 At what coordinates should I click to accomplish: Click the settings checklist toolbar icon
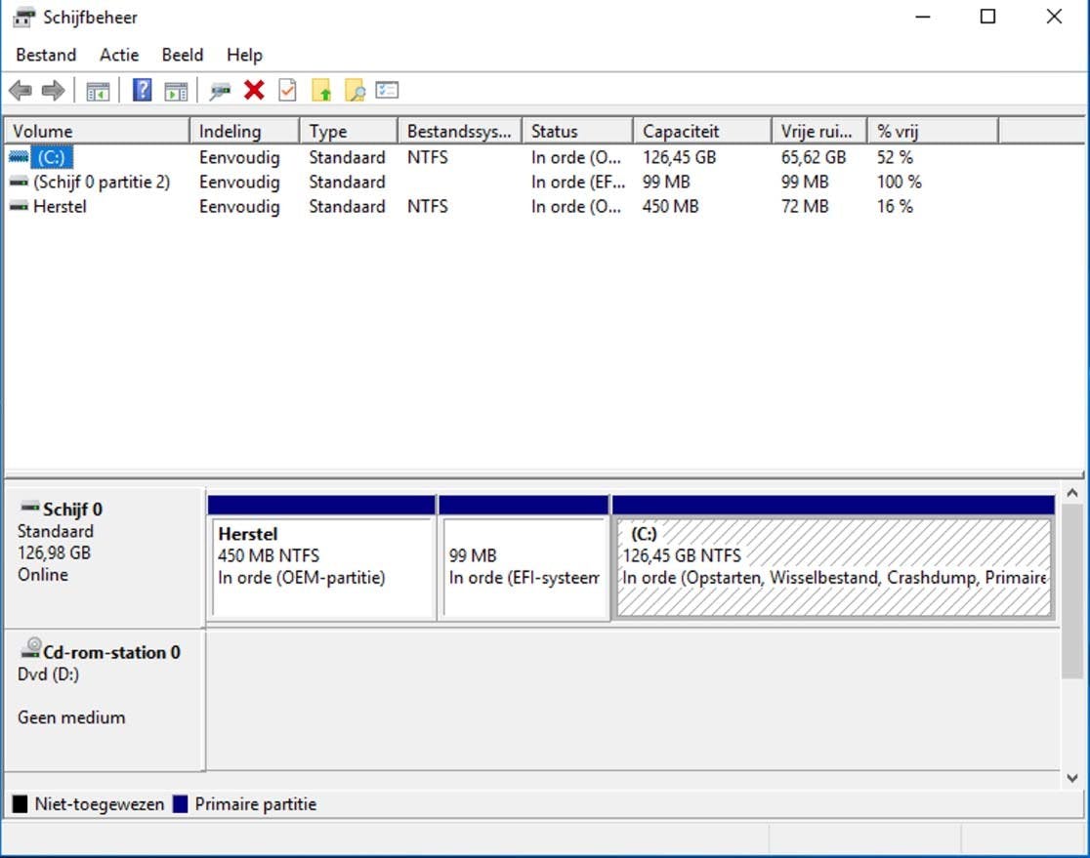pos(388,91)
